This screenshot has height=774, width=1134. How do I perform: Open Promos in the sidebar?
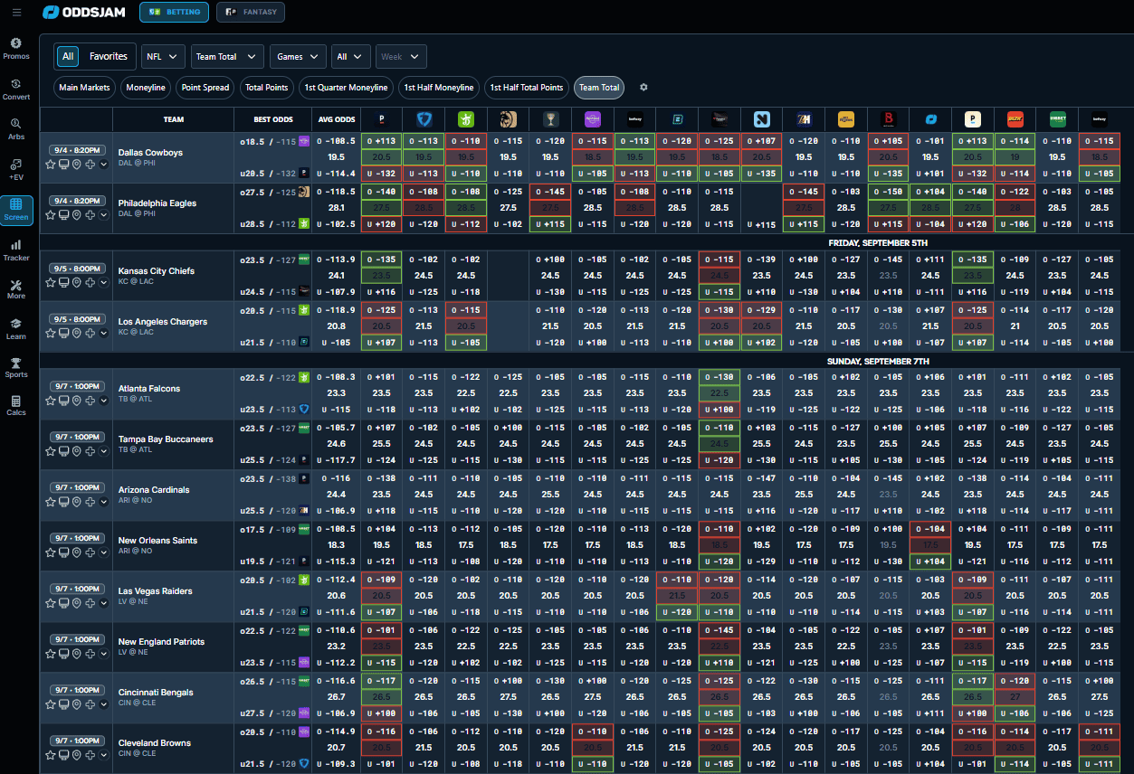pyautogui.click(x=16, y=48)
